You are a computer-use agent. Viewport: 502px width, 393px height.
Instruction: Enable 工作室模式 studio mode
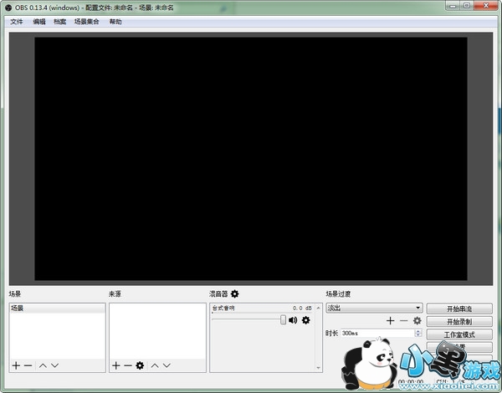(x=459, y=334)
